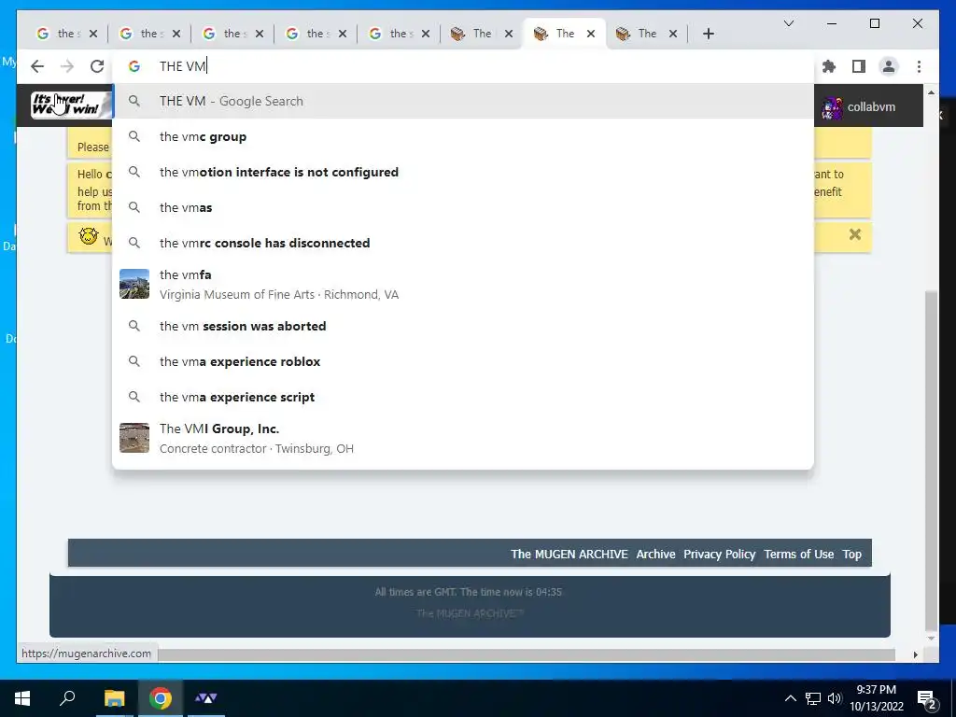
Task: Click the 'It's over! We'll win!' site logo
Action: [71, 105]
